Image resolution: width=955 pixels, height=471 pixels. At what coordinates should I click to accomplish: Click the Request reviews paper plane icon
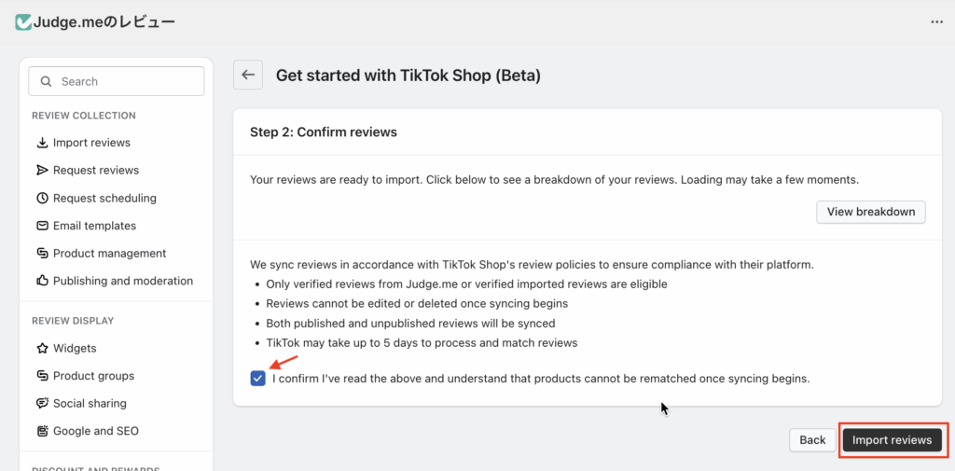[x=42, y=171]
